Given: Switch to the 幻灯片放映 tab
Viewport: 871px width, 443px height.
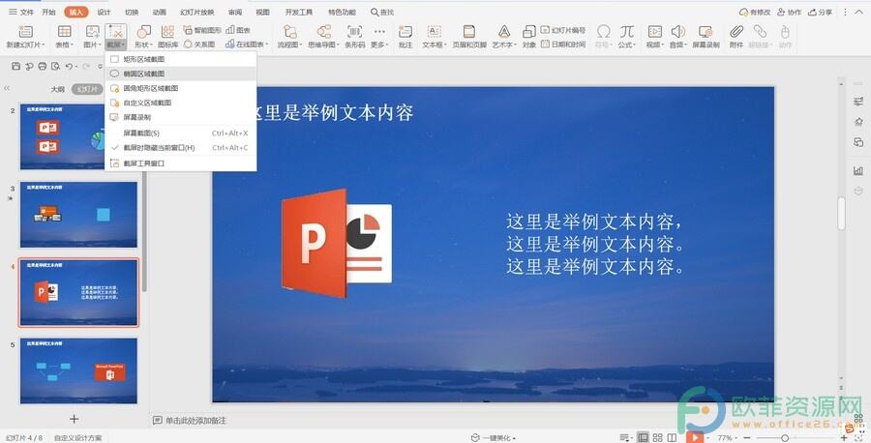Looking at the screenshot, I should click(197, 12).
